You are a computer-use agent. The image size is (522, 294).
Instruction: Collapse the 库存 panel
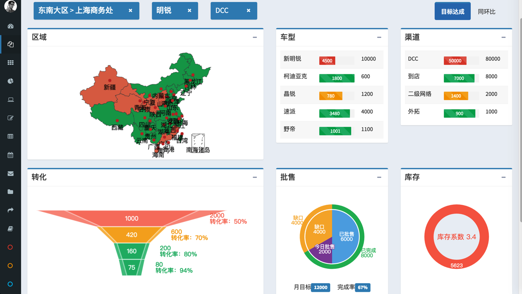tap(504, 177)
